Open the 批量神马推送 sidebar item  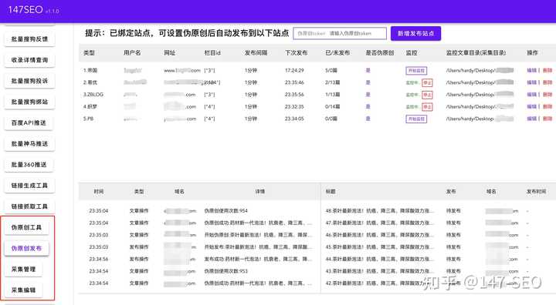click(29, 143)
